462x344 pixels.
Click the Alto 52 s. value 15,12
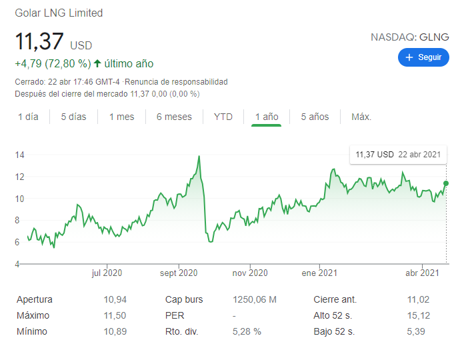[x=419, y=315]
